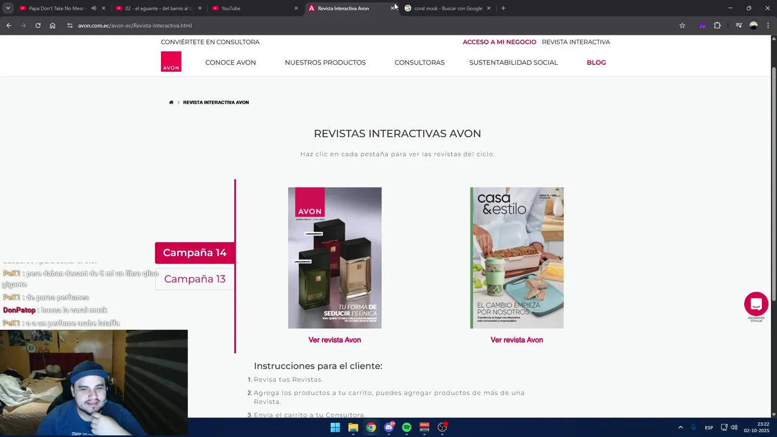Screen dimensions: 777x437
Task: Select the Campaña 13 tab
Action: pyautogui.click(x=195, y=279)
